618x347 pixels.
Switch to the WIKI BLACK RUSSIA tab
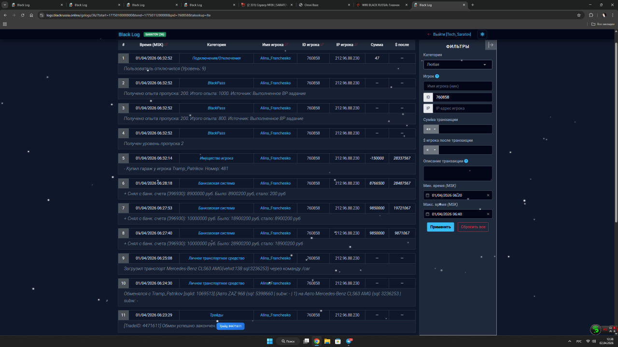coord(380,5)
